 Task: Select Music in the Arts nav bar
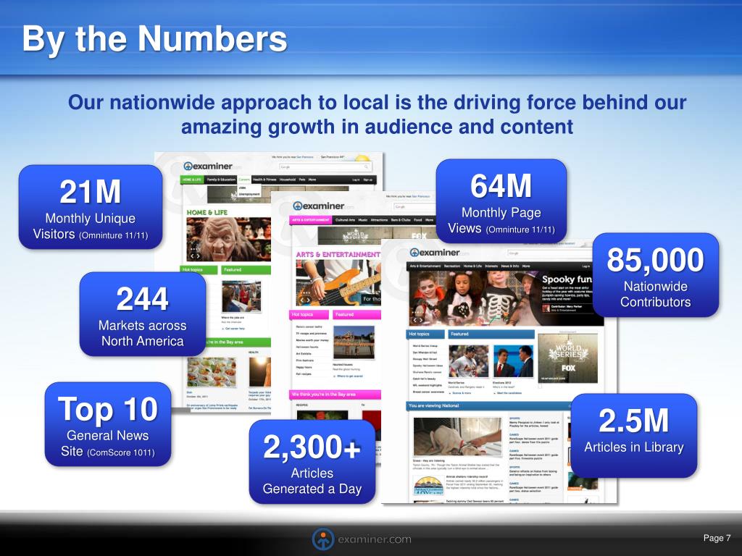pos(363,220)
